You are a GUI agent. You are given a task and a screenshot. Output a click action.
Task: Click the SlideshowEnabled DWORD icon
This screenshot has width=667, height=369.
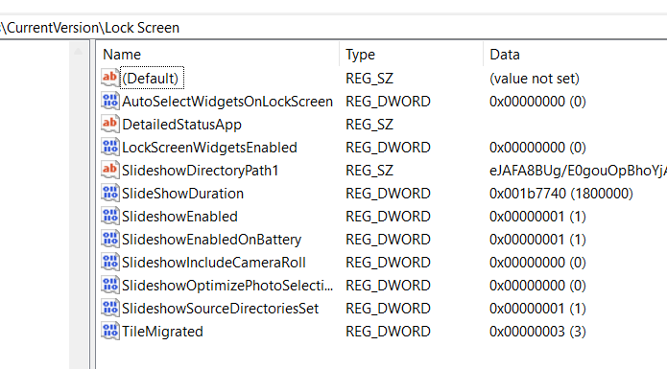click(109, 216)
